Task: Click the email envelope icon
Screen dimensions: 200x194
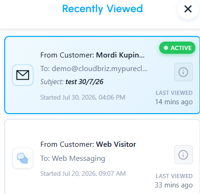Action: click(x=23, y=75)
